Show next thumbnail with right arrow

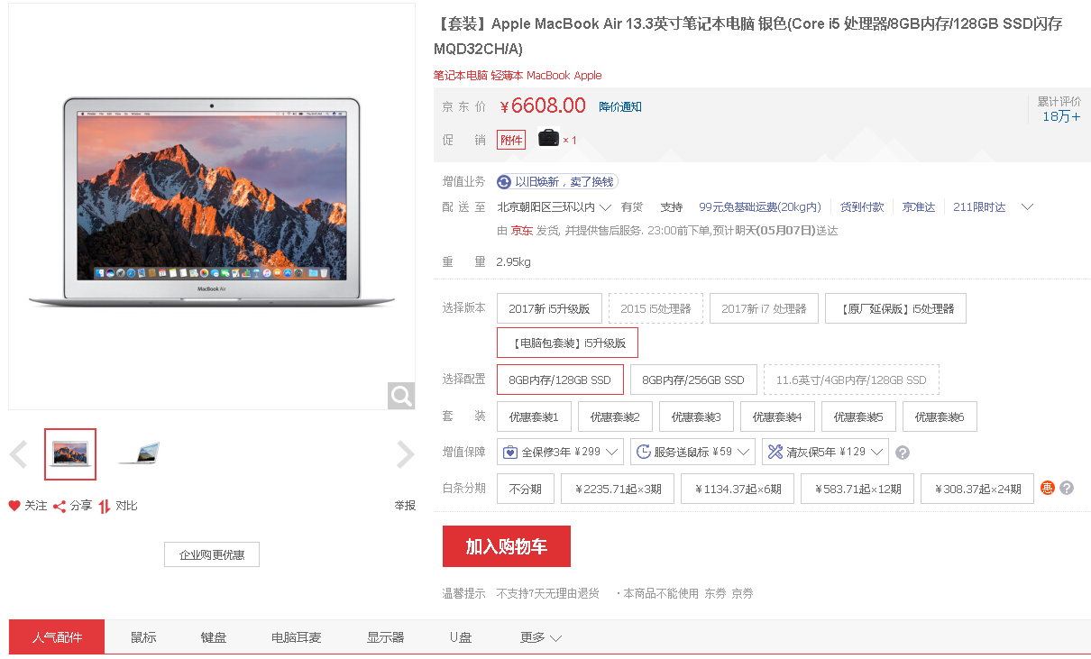(x=406, y=454)
